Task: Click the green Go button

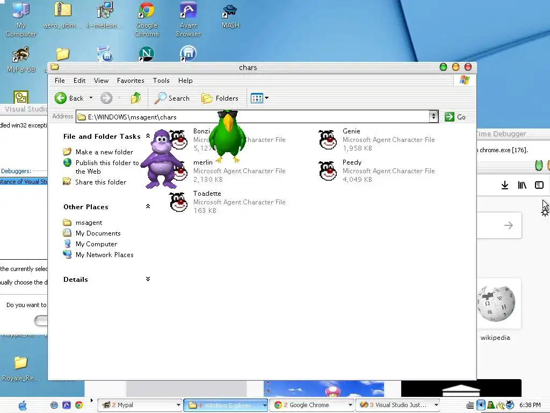Action: pyautogui.click(x=455, y=117)
